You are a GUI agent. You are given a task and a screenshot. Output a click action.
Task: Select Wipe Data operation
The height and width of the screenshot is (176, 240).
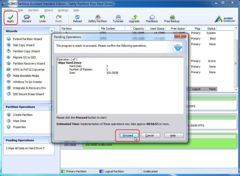click(x=16, y=121)
